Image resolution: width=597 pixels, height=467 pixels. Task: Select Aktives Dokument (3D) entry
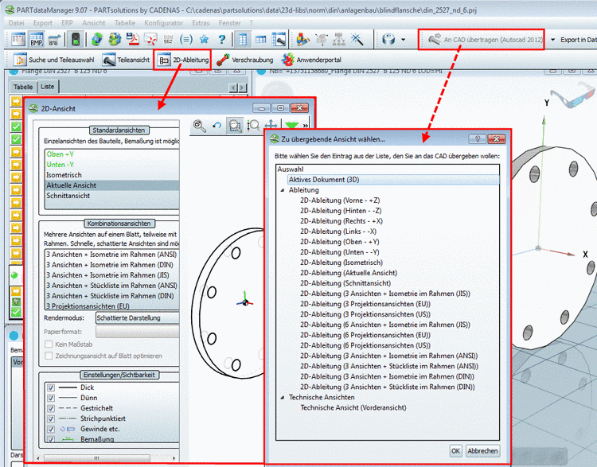coord(393,180)
